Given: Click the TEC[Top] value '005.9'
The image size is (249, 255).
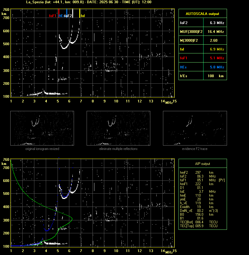Looking at the screenshot, I should point(199,226).
